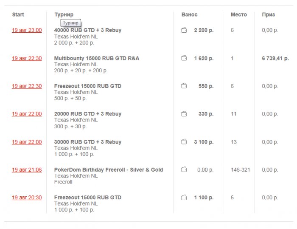Viewport: 297px width, 229px height.
Task: Select PokerDom Birthday Freeroll tournament name
Action: pyautogui.click(x=108, y=170)
